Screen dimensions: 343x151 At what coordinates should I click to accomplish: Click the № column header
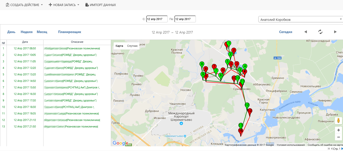[x=4, y=42]
